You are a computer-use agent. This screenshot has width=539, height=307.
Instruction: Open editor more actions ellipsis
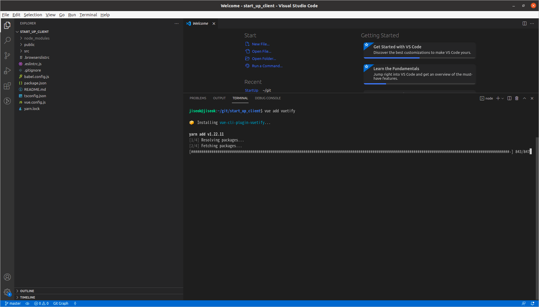coord(532,24)
